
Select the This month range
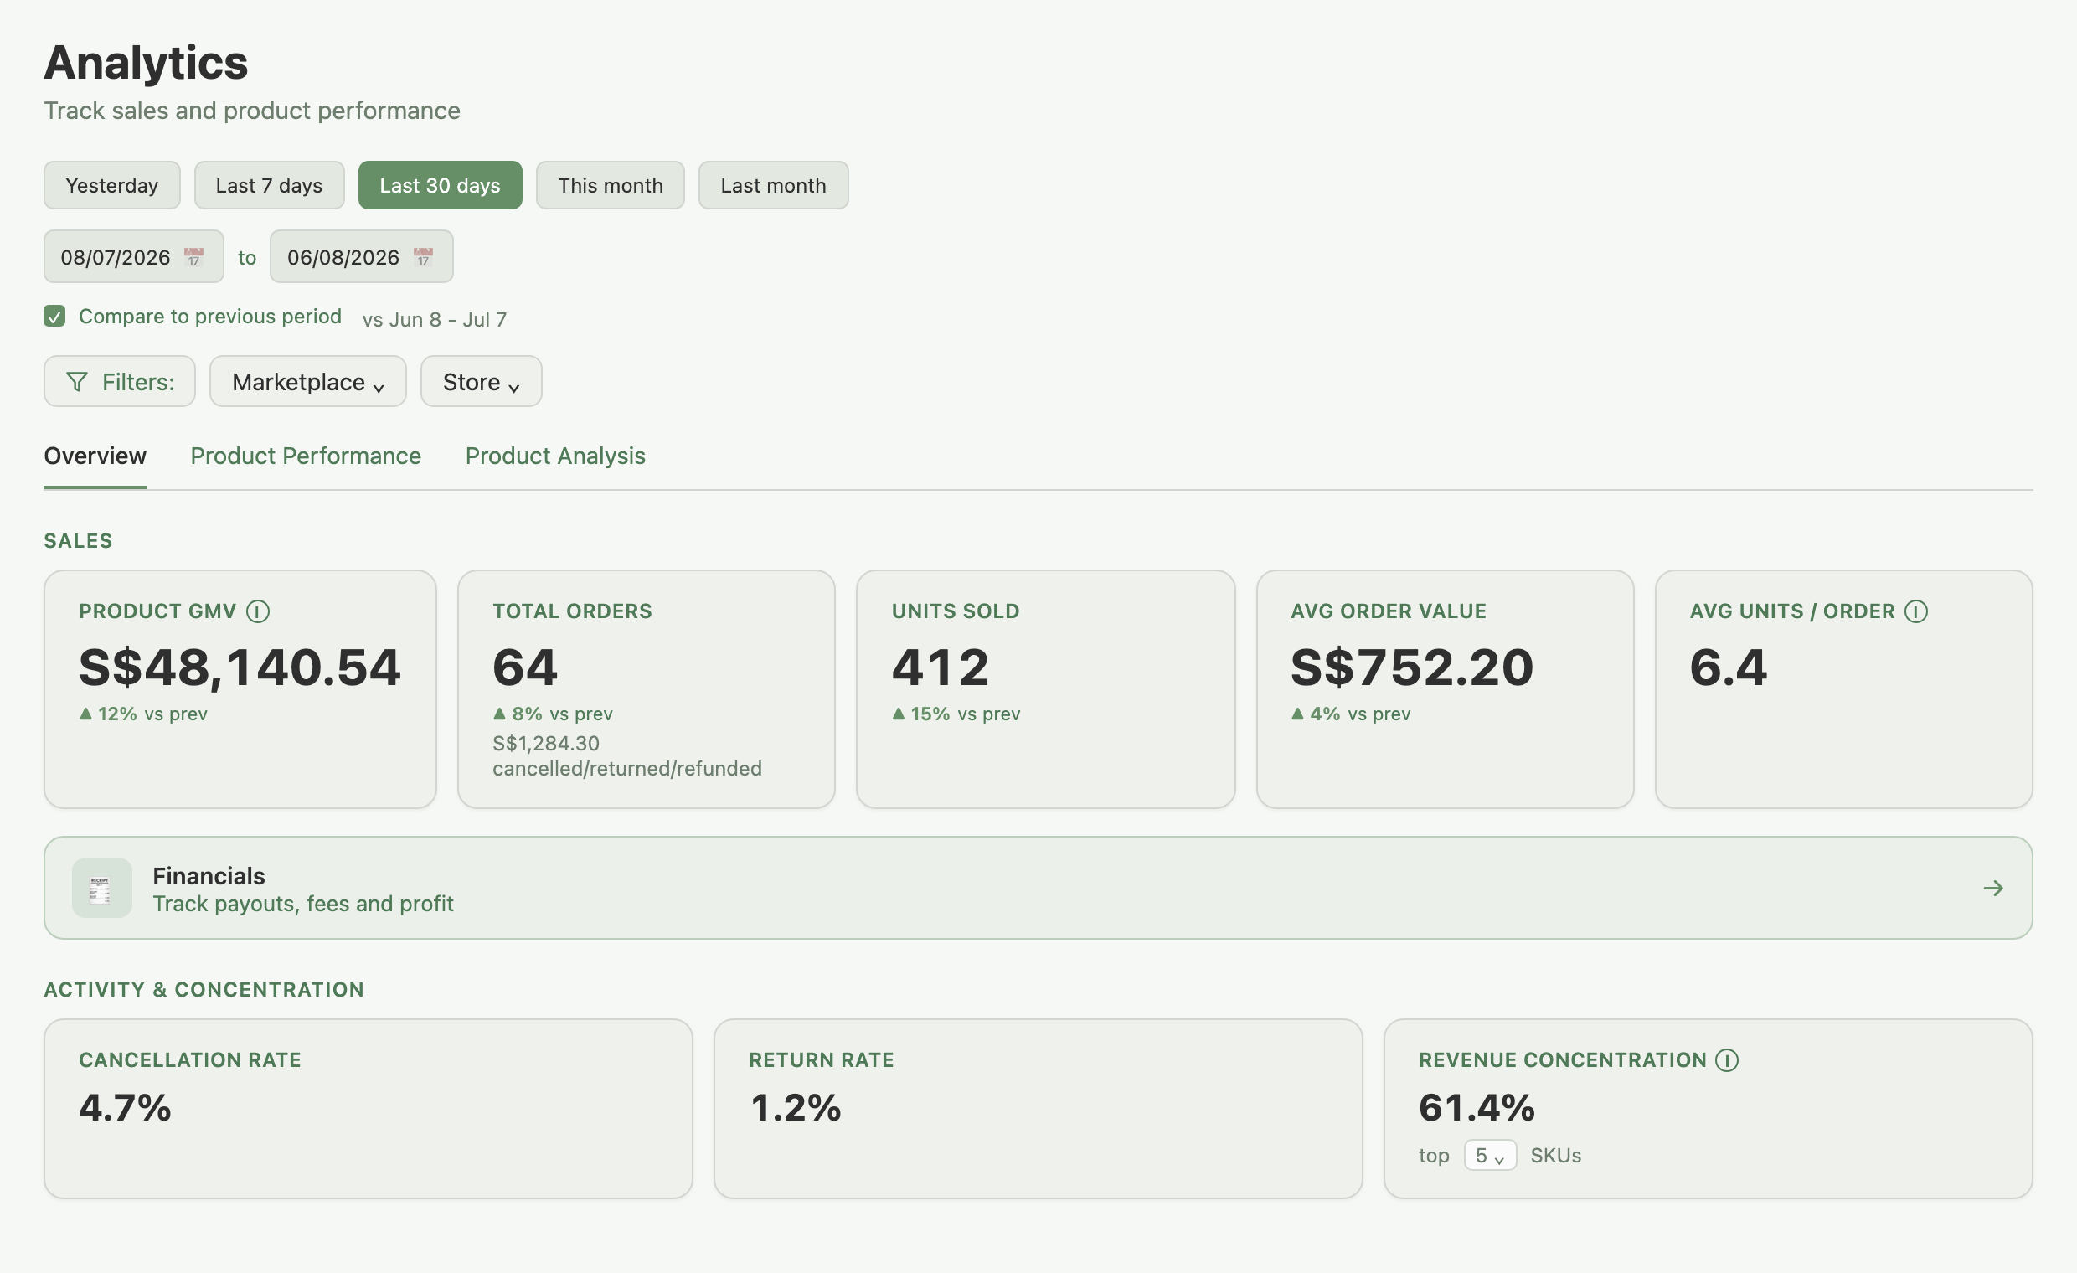[x=611, y=185]
